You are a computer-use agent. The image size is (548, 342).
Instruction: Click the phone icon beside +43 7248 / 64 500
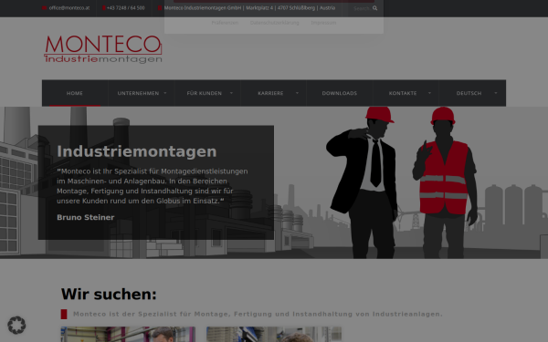click(104, 8)
